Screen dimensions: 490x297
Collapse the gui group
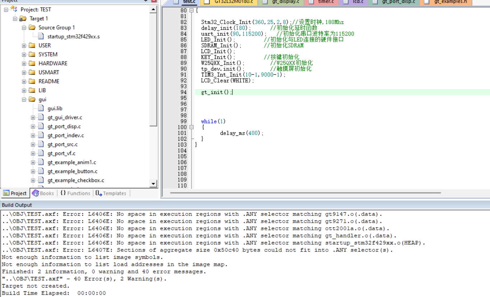pos(24,99)
